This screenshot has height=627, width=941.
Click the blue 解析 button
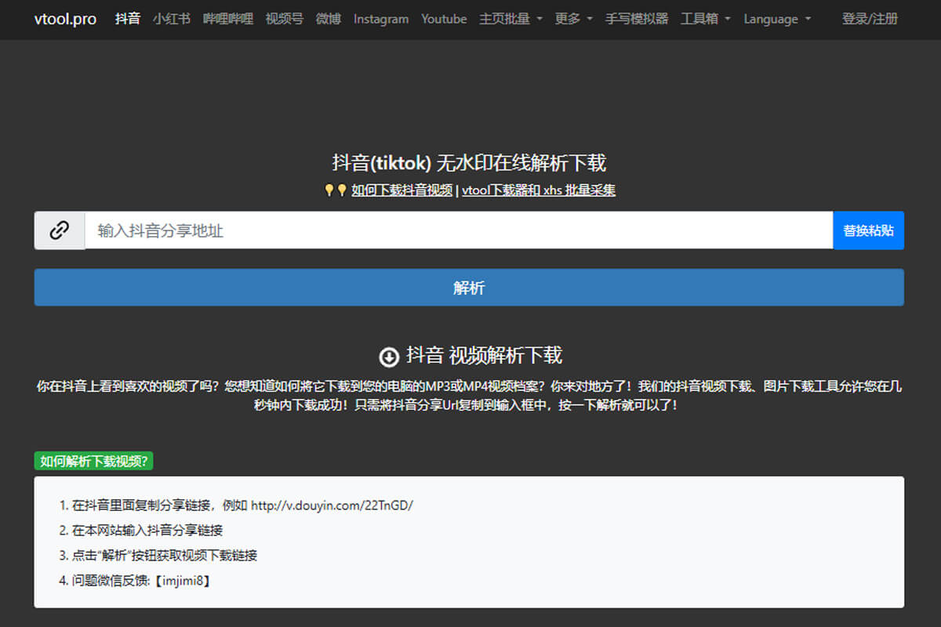tap(469, 288)
